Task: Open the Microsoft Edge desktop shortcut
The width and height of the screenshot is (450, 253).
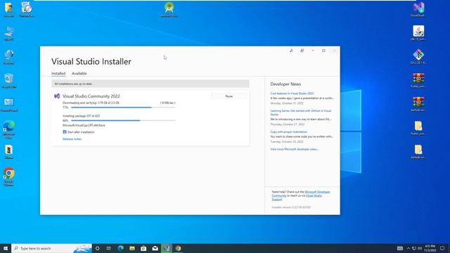Action: (9, 129)
